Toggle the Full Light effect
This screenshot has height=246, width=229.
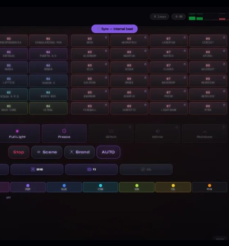coord(17,134)
